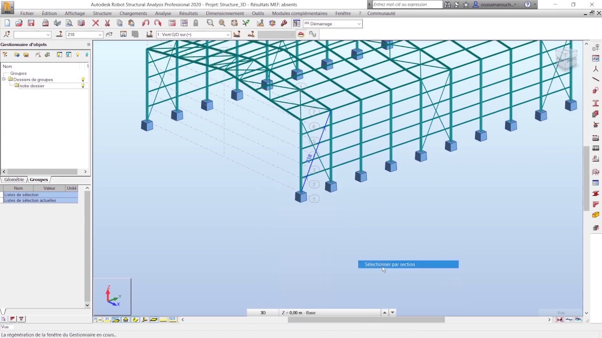This screenshot has height=338, width=602.
Task: Open the Dimensionnement menu
Action: coord(225,14)
